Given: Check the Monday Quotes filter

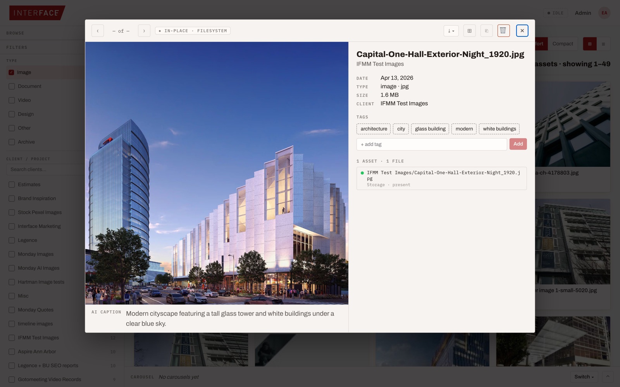Looking at the screenshot, I should coord(12,310).
